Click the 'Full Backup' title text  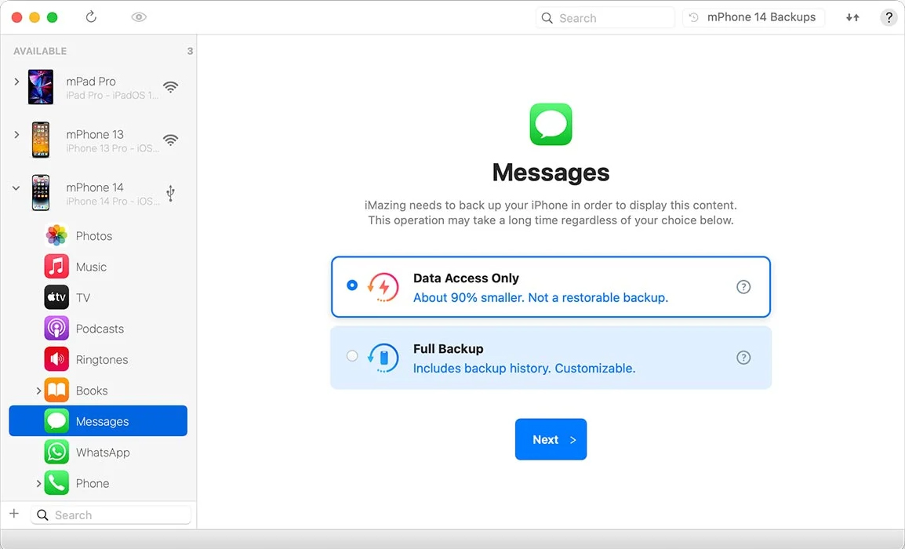click(448, 349)
